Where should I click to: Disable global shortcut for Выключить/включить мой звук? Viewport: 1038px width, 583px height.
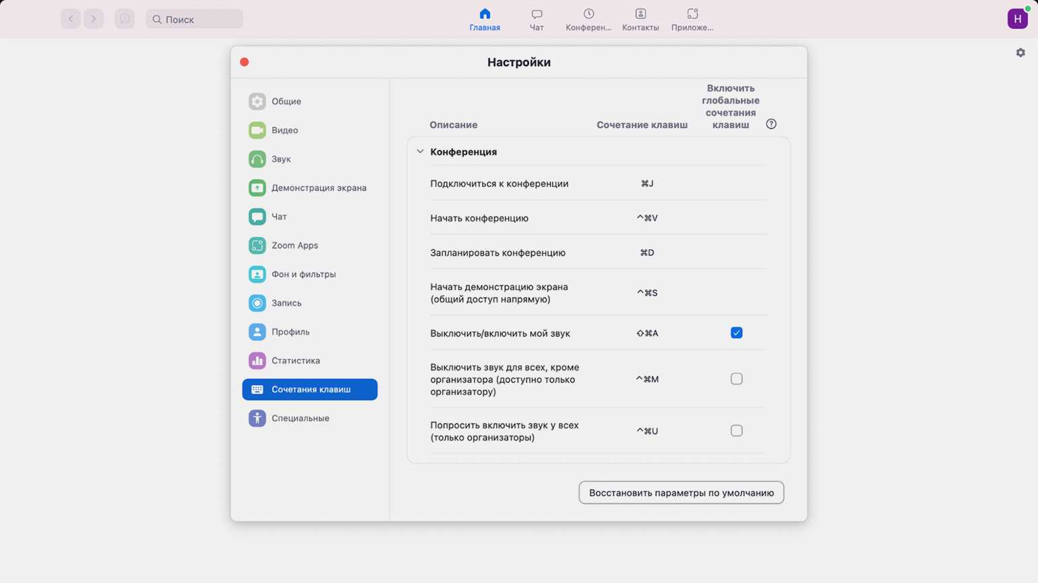coord(736,333)
